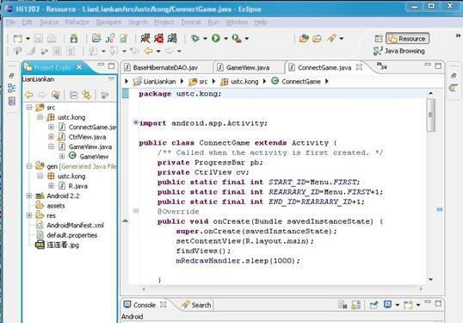Viewport: 463px width, 323px height.
Task: Minimize the Project Explorer view
Action: click(x=101, y=65)
